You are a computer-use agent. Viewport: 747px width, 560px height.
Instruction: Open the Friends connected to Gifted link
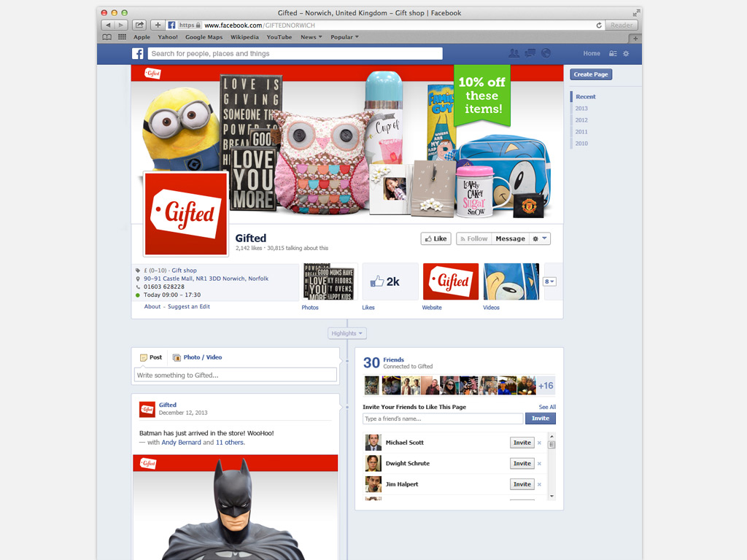(393, 359)
